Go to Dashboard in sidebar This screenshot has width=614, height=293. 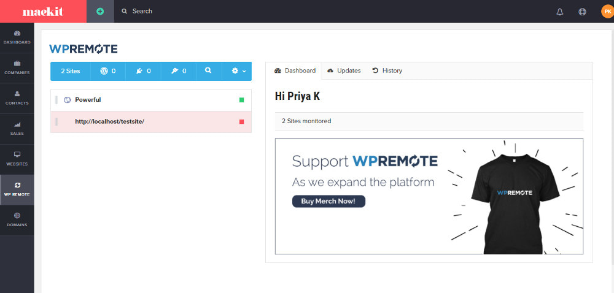click(17, 37)
